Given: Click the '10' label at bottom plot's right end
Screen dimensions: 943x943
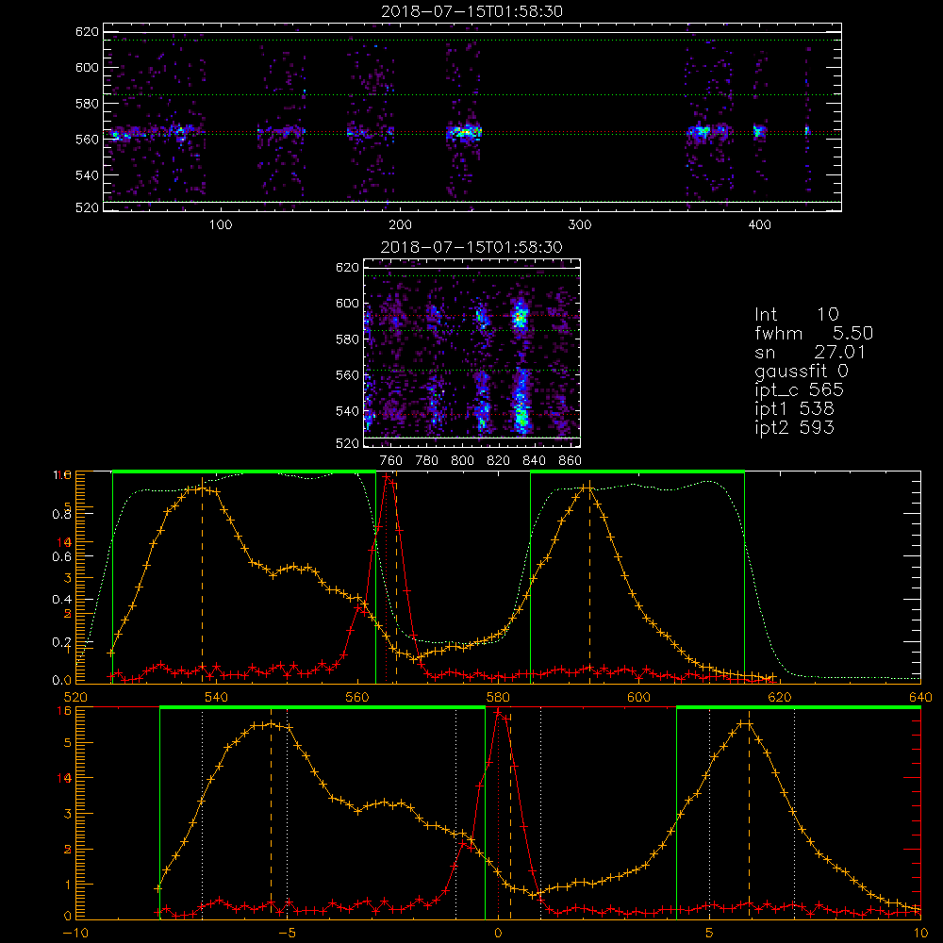Looking at the screenshot, I should [920, 934].
